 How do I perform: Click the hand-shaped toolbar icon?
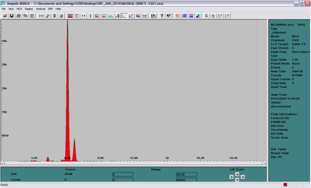[x=213, y=16]
